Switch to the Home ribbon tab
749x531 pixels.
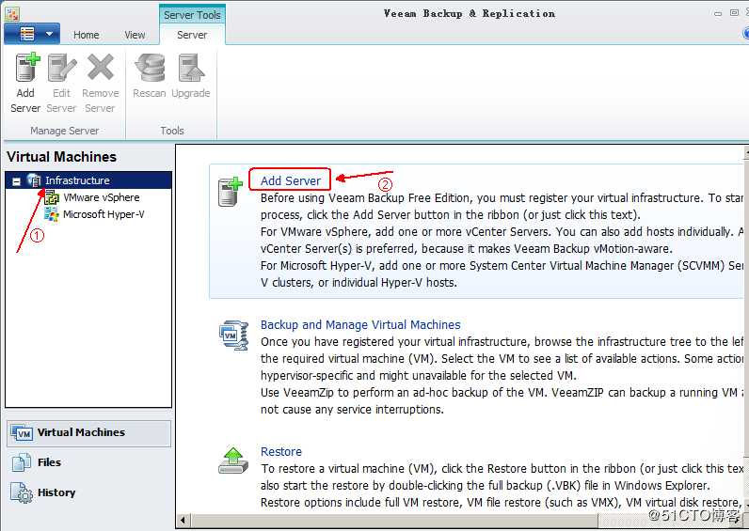point(86,35)
